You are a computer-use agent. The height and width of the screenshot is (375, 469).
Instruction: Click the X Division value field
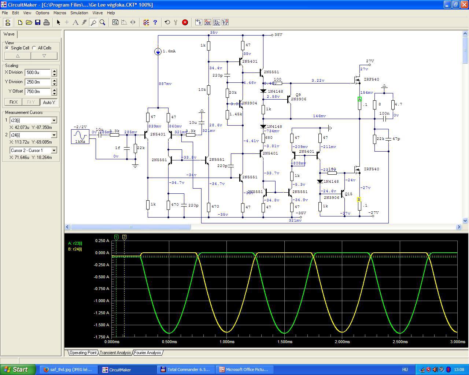pos(38,73)
